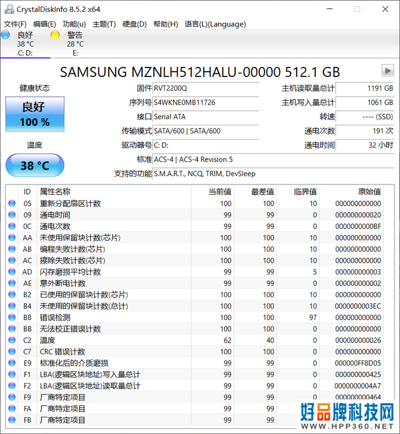
Task: Click the transfer mode field SATA/600 | SATA/600
Action: pyautogui.click(x=206, y=131)
